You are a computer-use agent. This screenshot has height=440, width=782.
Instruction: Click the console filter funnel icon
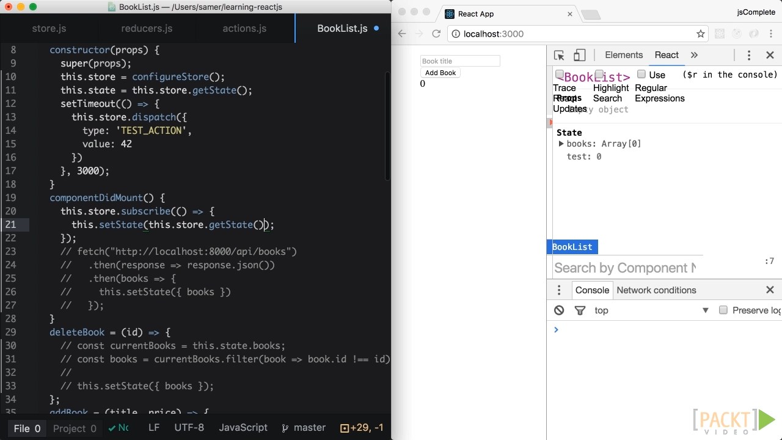[580, 310]
